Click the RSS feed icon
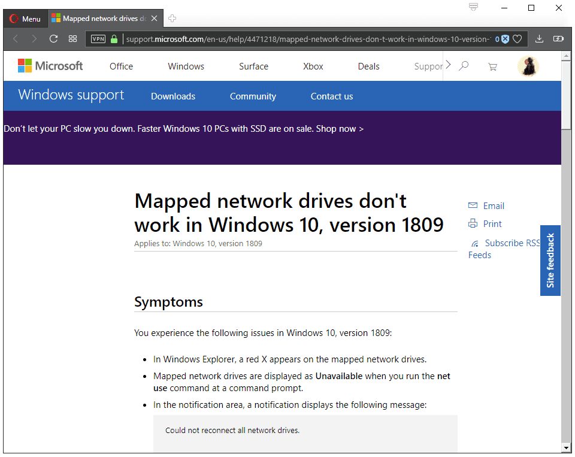 point(475,244)
